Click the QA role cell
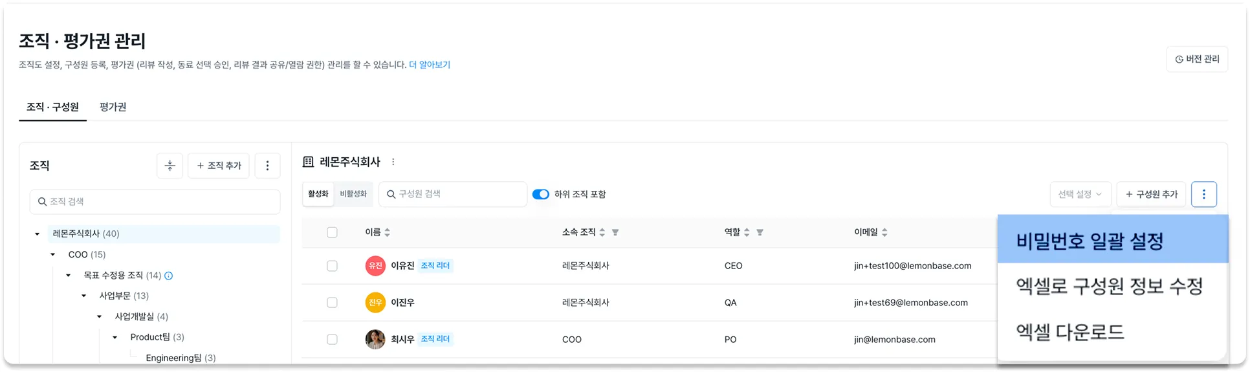 [x=730, y=302]
